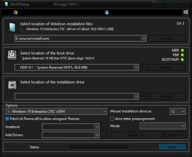The width and height of the screenshot is (192, 157).
Task: Open the Tweaks >>> panel
Action: click(137, 135)
